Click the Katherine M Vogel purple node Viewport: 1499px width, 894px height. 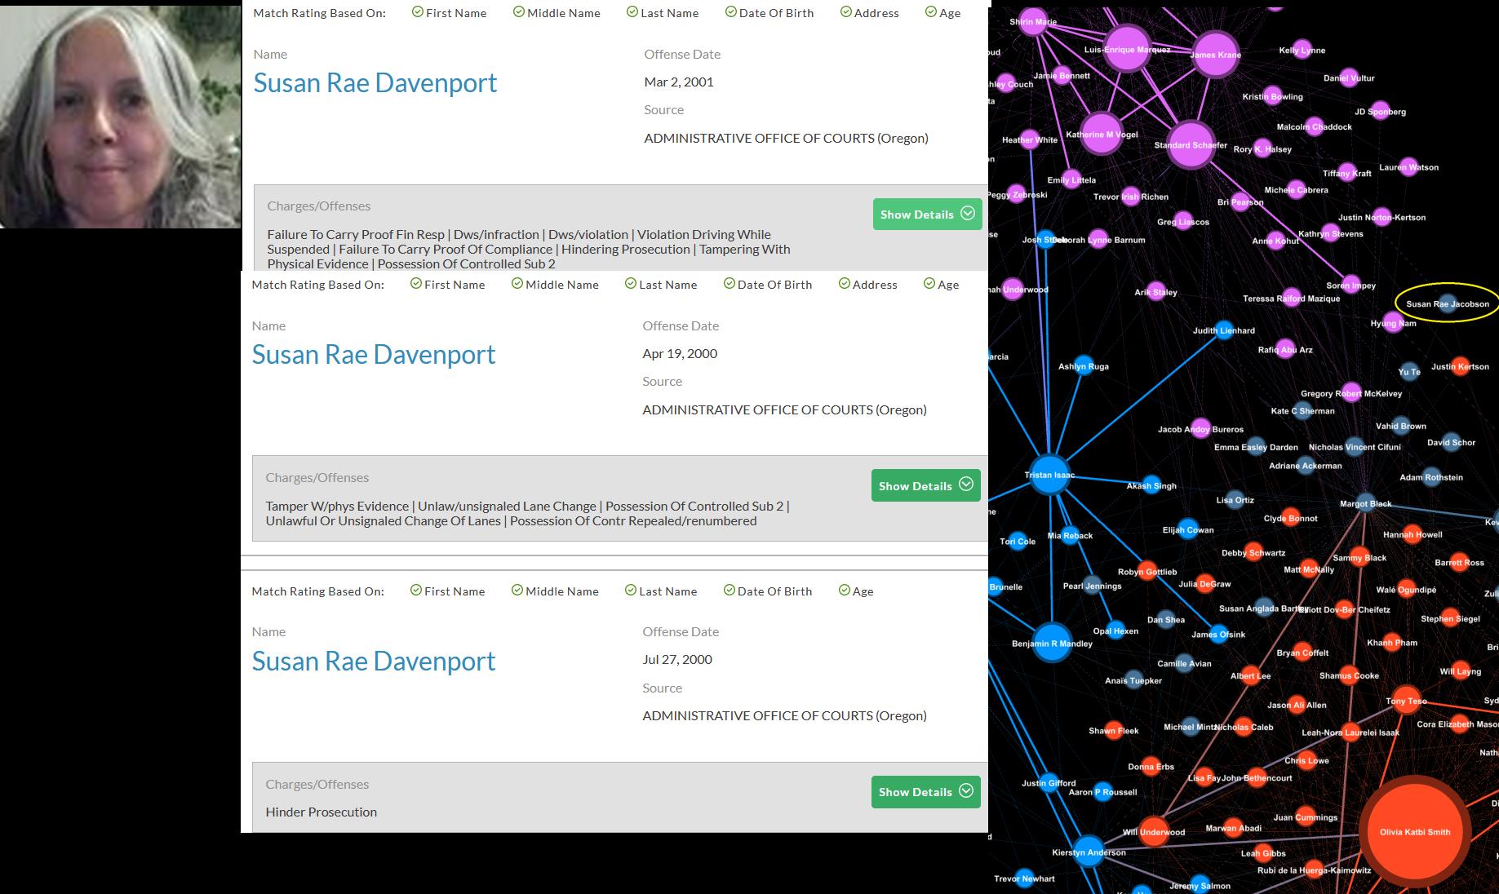(1101, 135)
